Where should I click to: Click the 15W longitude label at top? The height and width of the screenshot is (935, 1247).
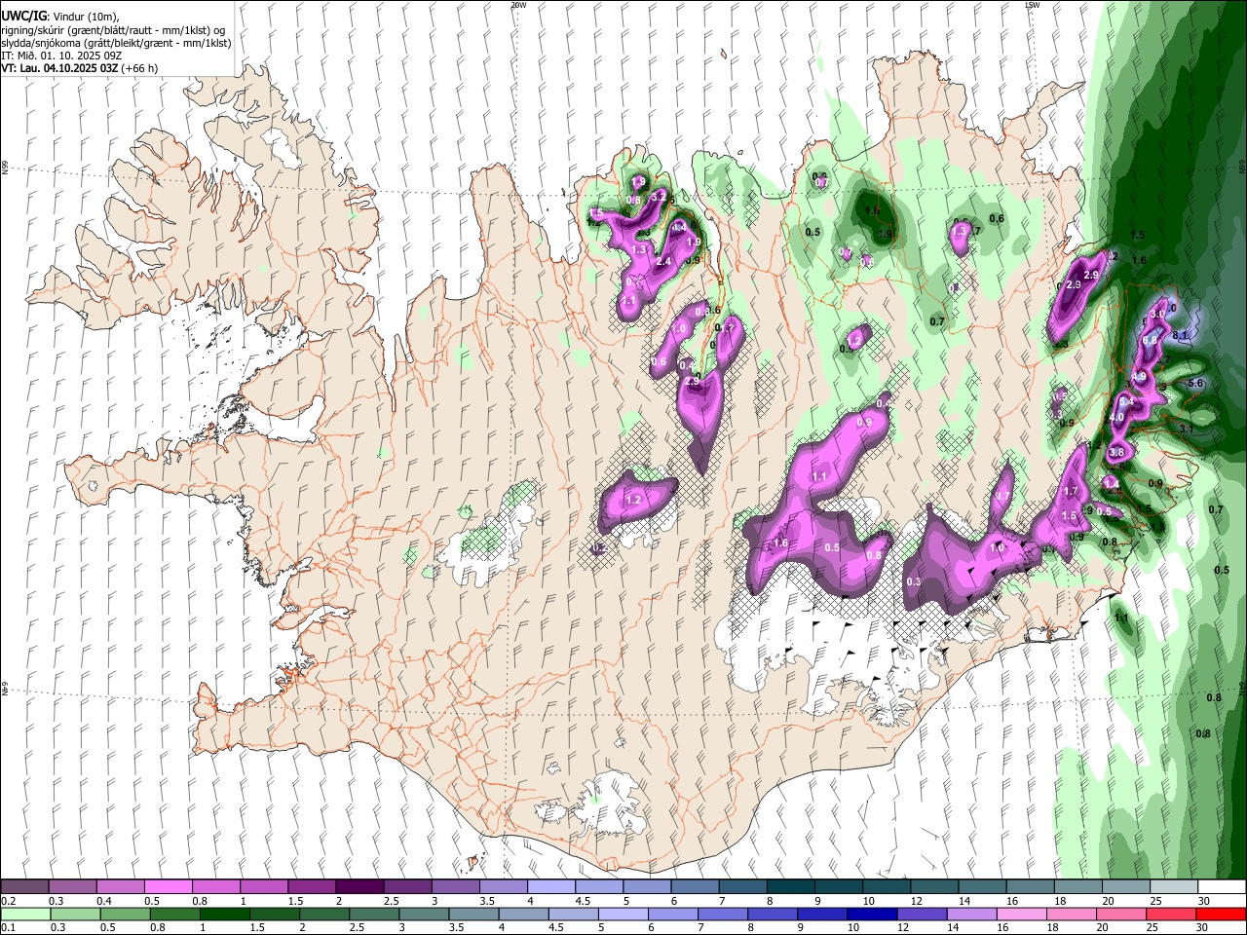click(1032, 5)
